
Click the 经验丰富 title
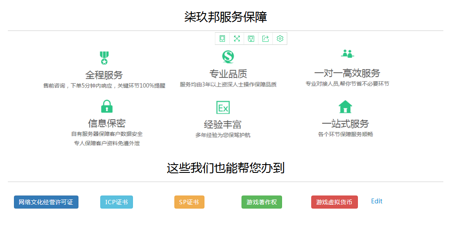click(x=223, y=125)
